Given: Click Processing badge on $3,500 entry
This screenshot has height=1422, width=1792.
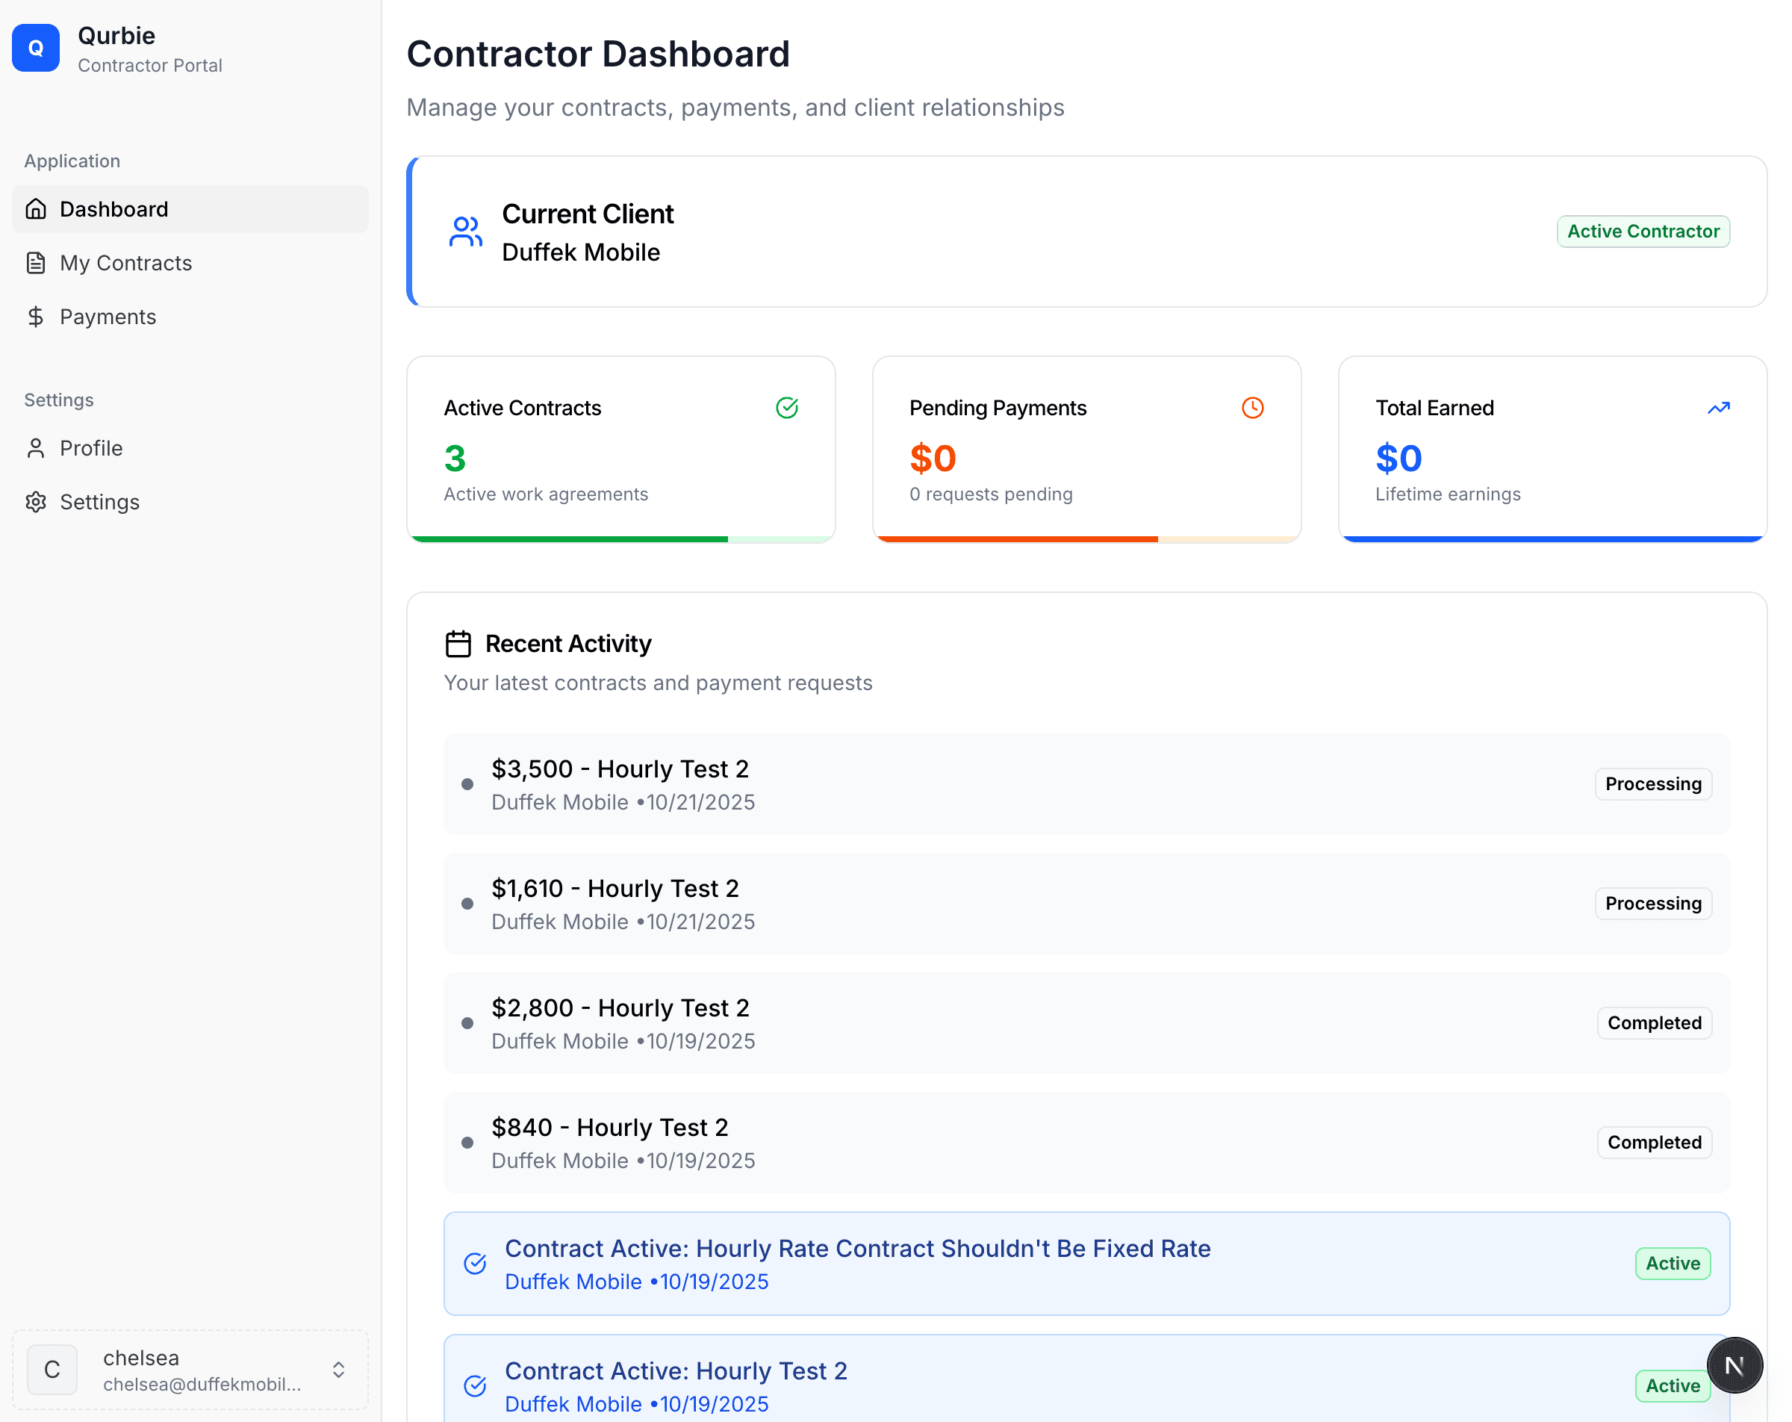Looking at the screenshot, I should (1653, 784).
